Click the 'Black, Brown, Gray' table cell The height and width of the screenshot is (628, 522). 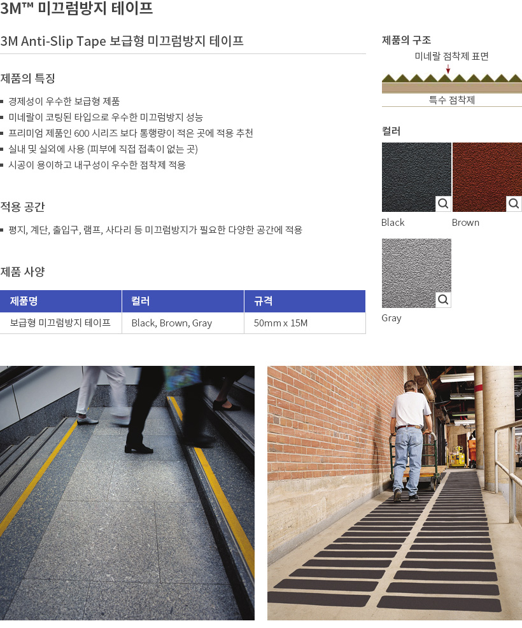172,323
